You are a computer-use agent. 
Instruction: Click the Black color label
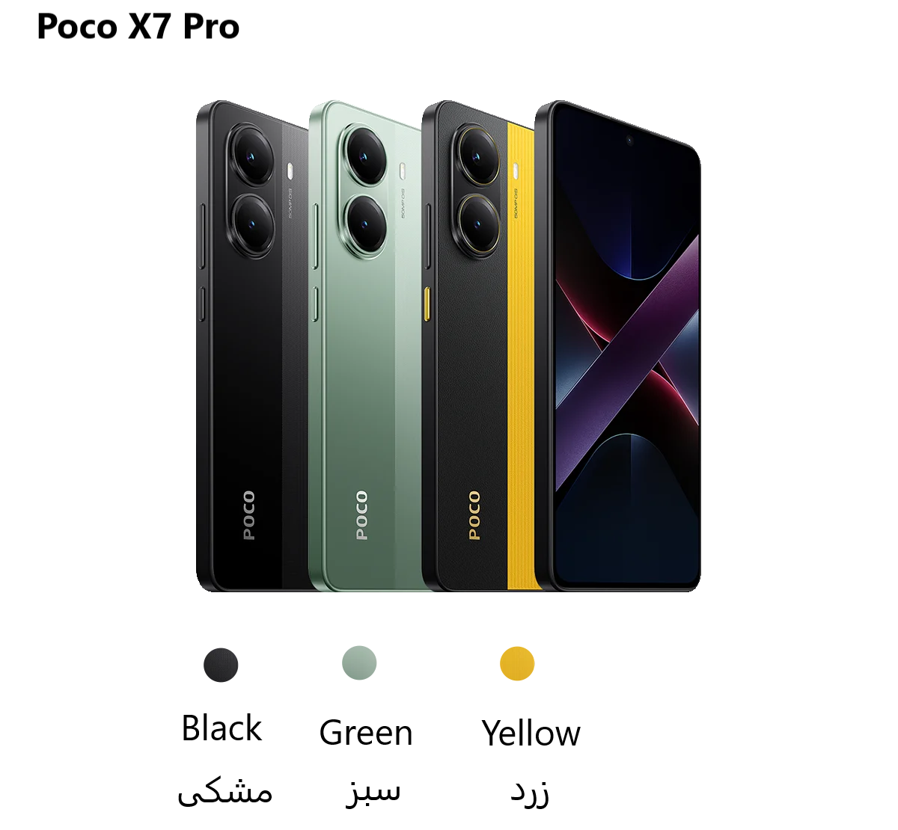coord(222,728)
